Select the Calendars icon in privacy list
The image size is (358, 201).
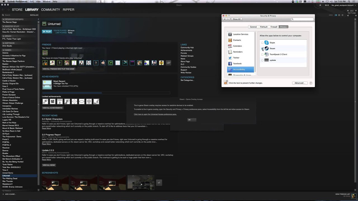230,46
